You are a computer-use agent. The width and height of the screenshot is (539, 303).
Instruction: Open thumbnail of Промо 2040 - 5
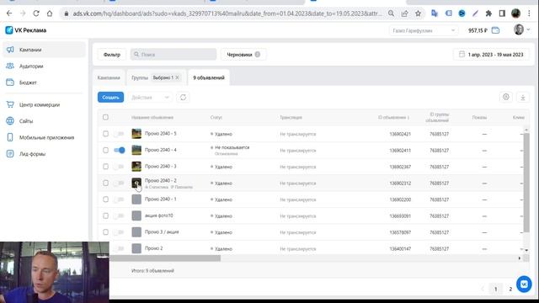coord(136,134)
